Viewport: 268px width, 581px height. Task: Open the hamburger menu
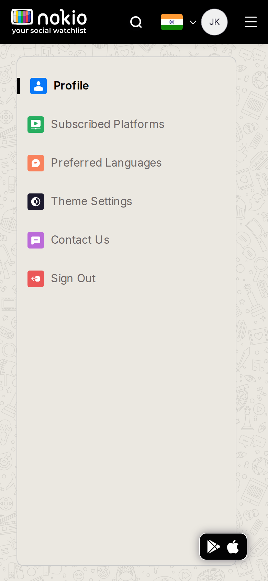[x=251, y=22]
